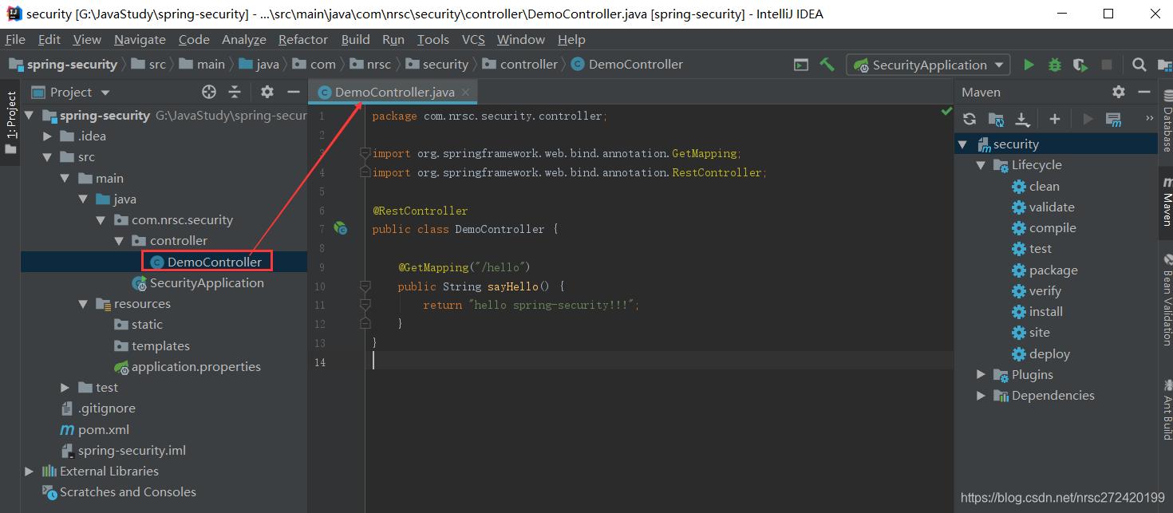The width and height of the screenshot is (1173, 513).
Task: Hide the Maven tool window minus
Action: point(1144,92)
